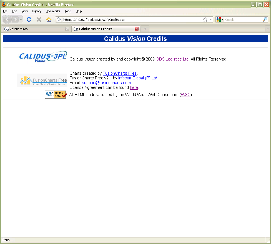Image resolution: width=271 pixels, height=244 pixels.
Task: Click the Firefox icon in the title bar
Action: [4, 4]
